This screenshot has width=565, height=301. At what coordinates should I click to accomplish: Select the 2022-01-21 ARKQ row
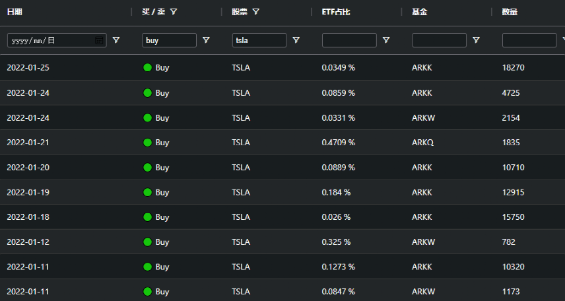(x=282, y=143)
